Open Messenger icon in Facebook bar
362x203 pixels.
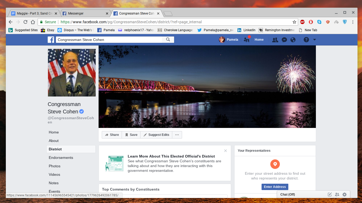[x=284, y=40]
